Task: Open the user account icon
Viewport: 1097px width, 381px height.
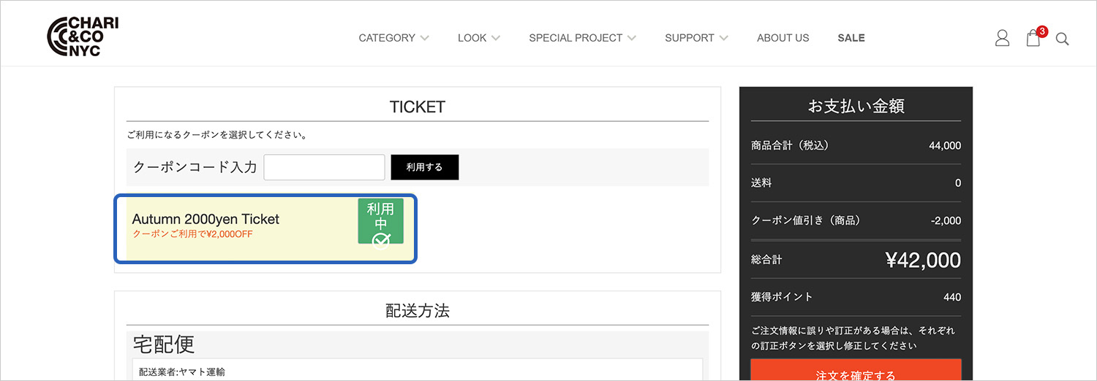Action: [x=1002, y=38]
